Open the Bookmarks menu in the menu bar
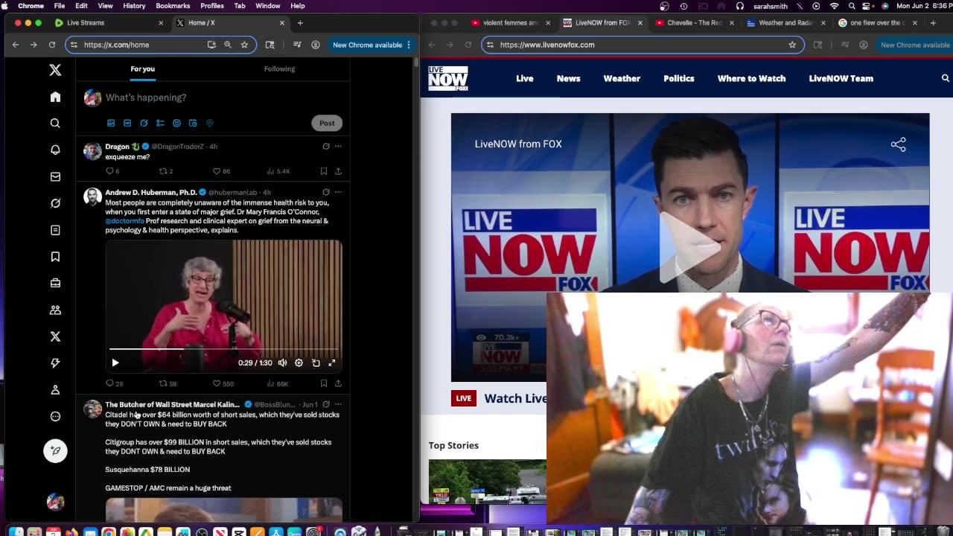Image resolution: width=953 pixels, height=536 pixels. [173, 6]
